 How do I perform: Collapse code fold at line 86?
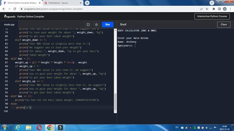click(9, 59)
